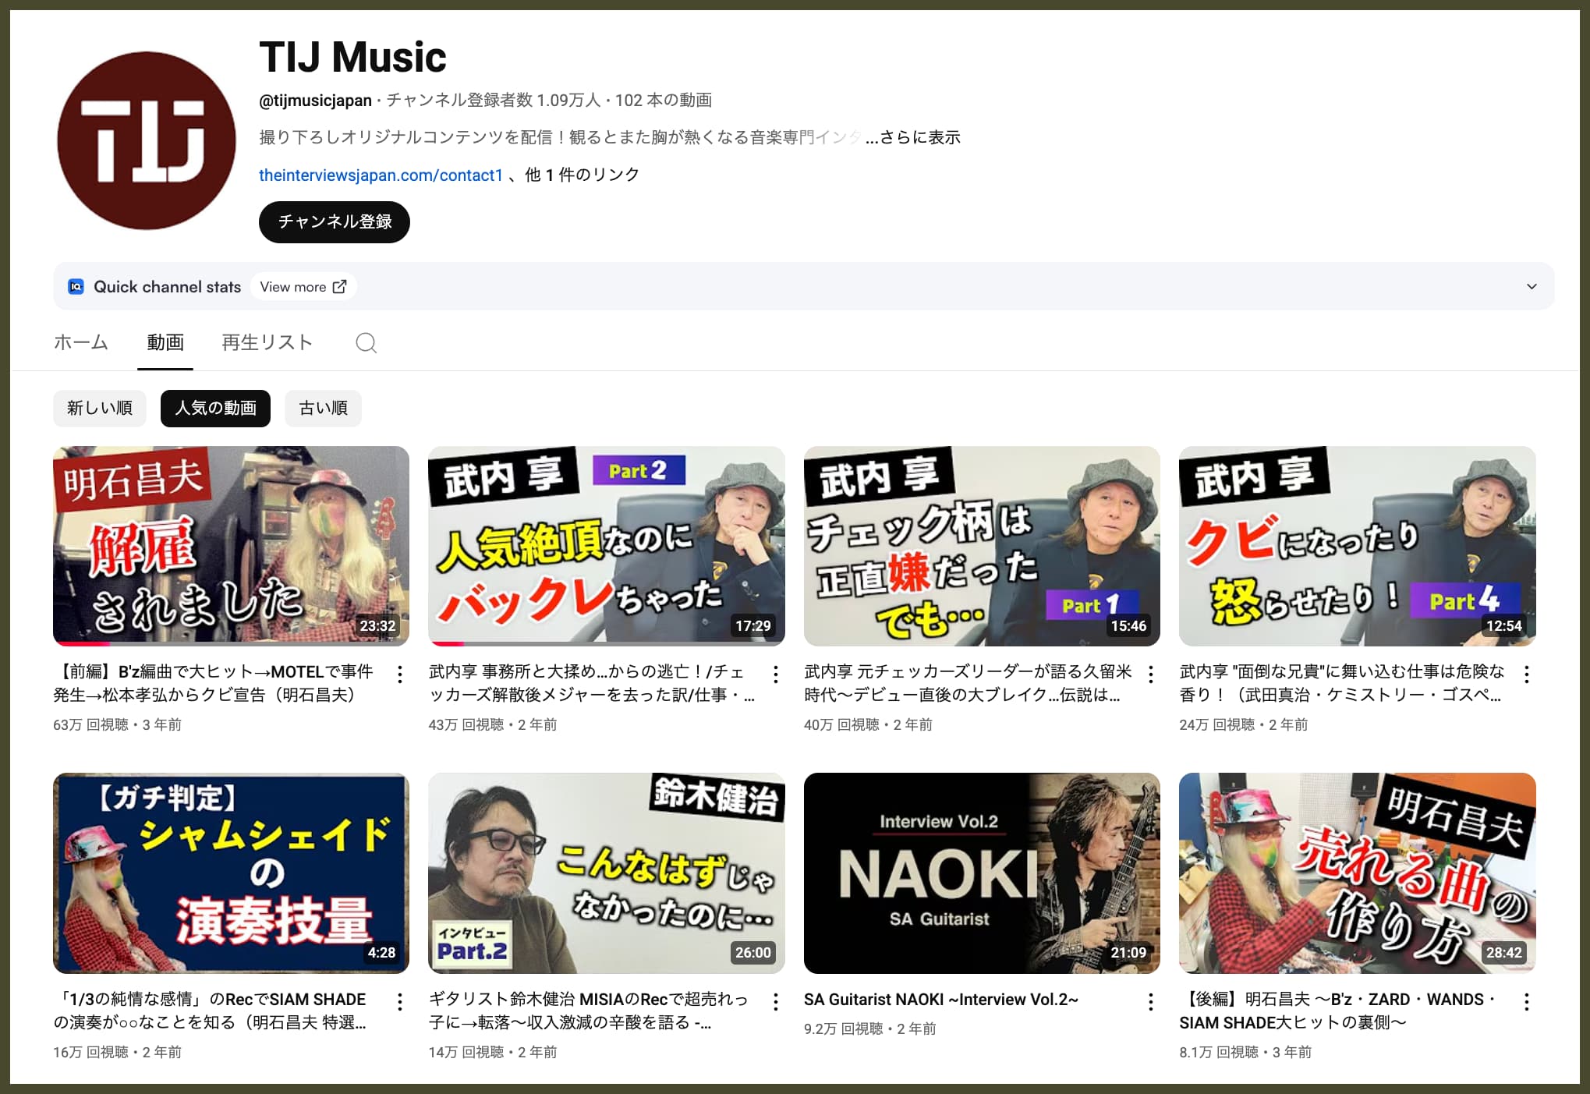Open the theinterviewsjapan.com contact link

click(381, 175)
